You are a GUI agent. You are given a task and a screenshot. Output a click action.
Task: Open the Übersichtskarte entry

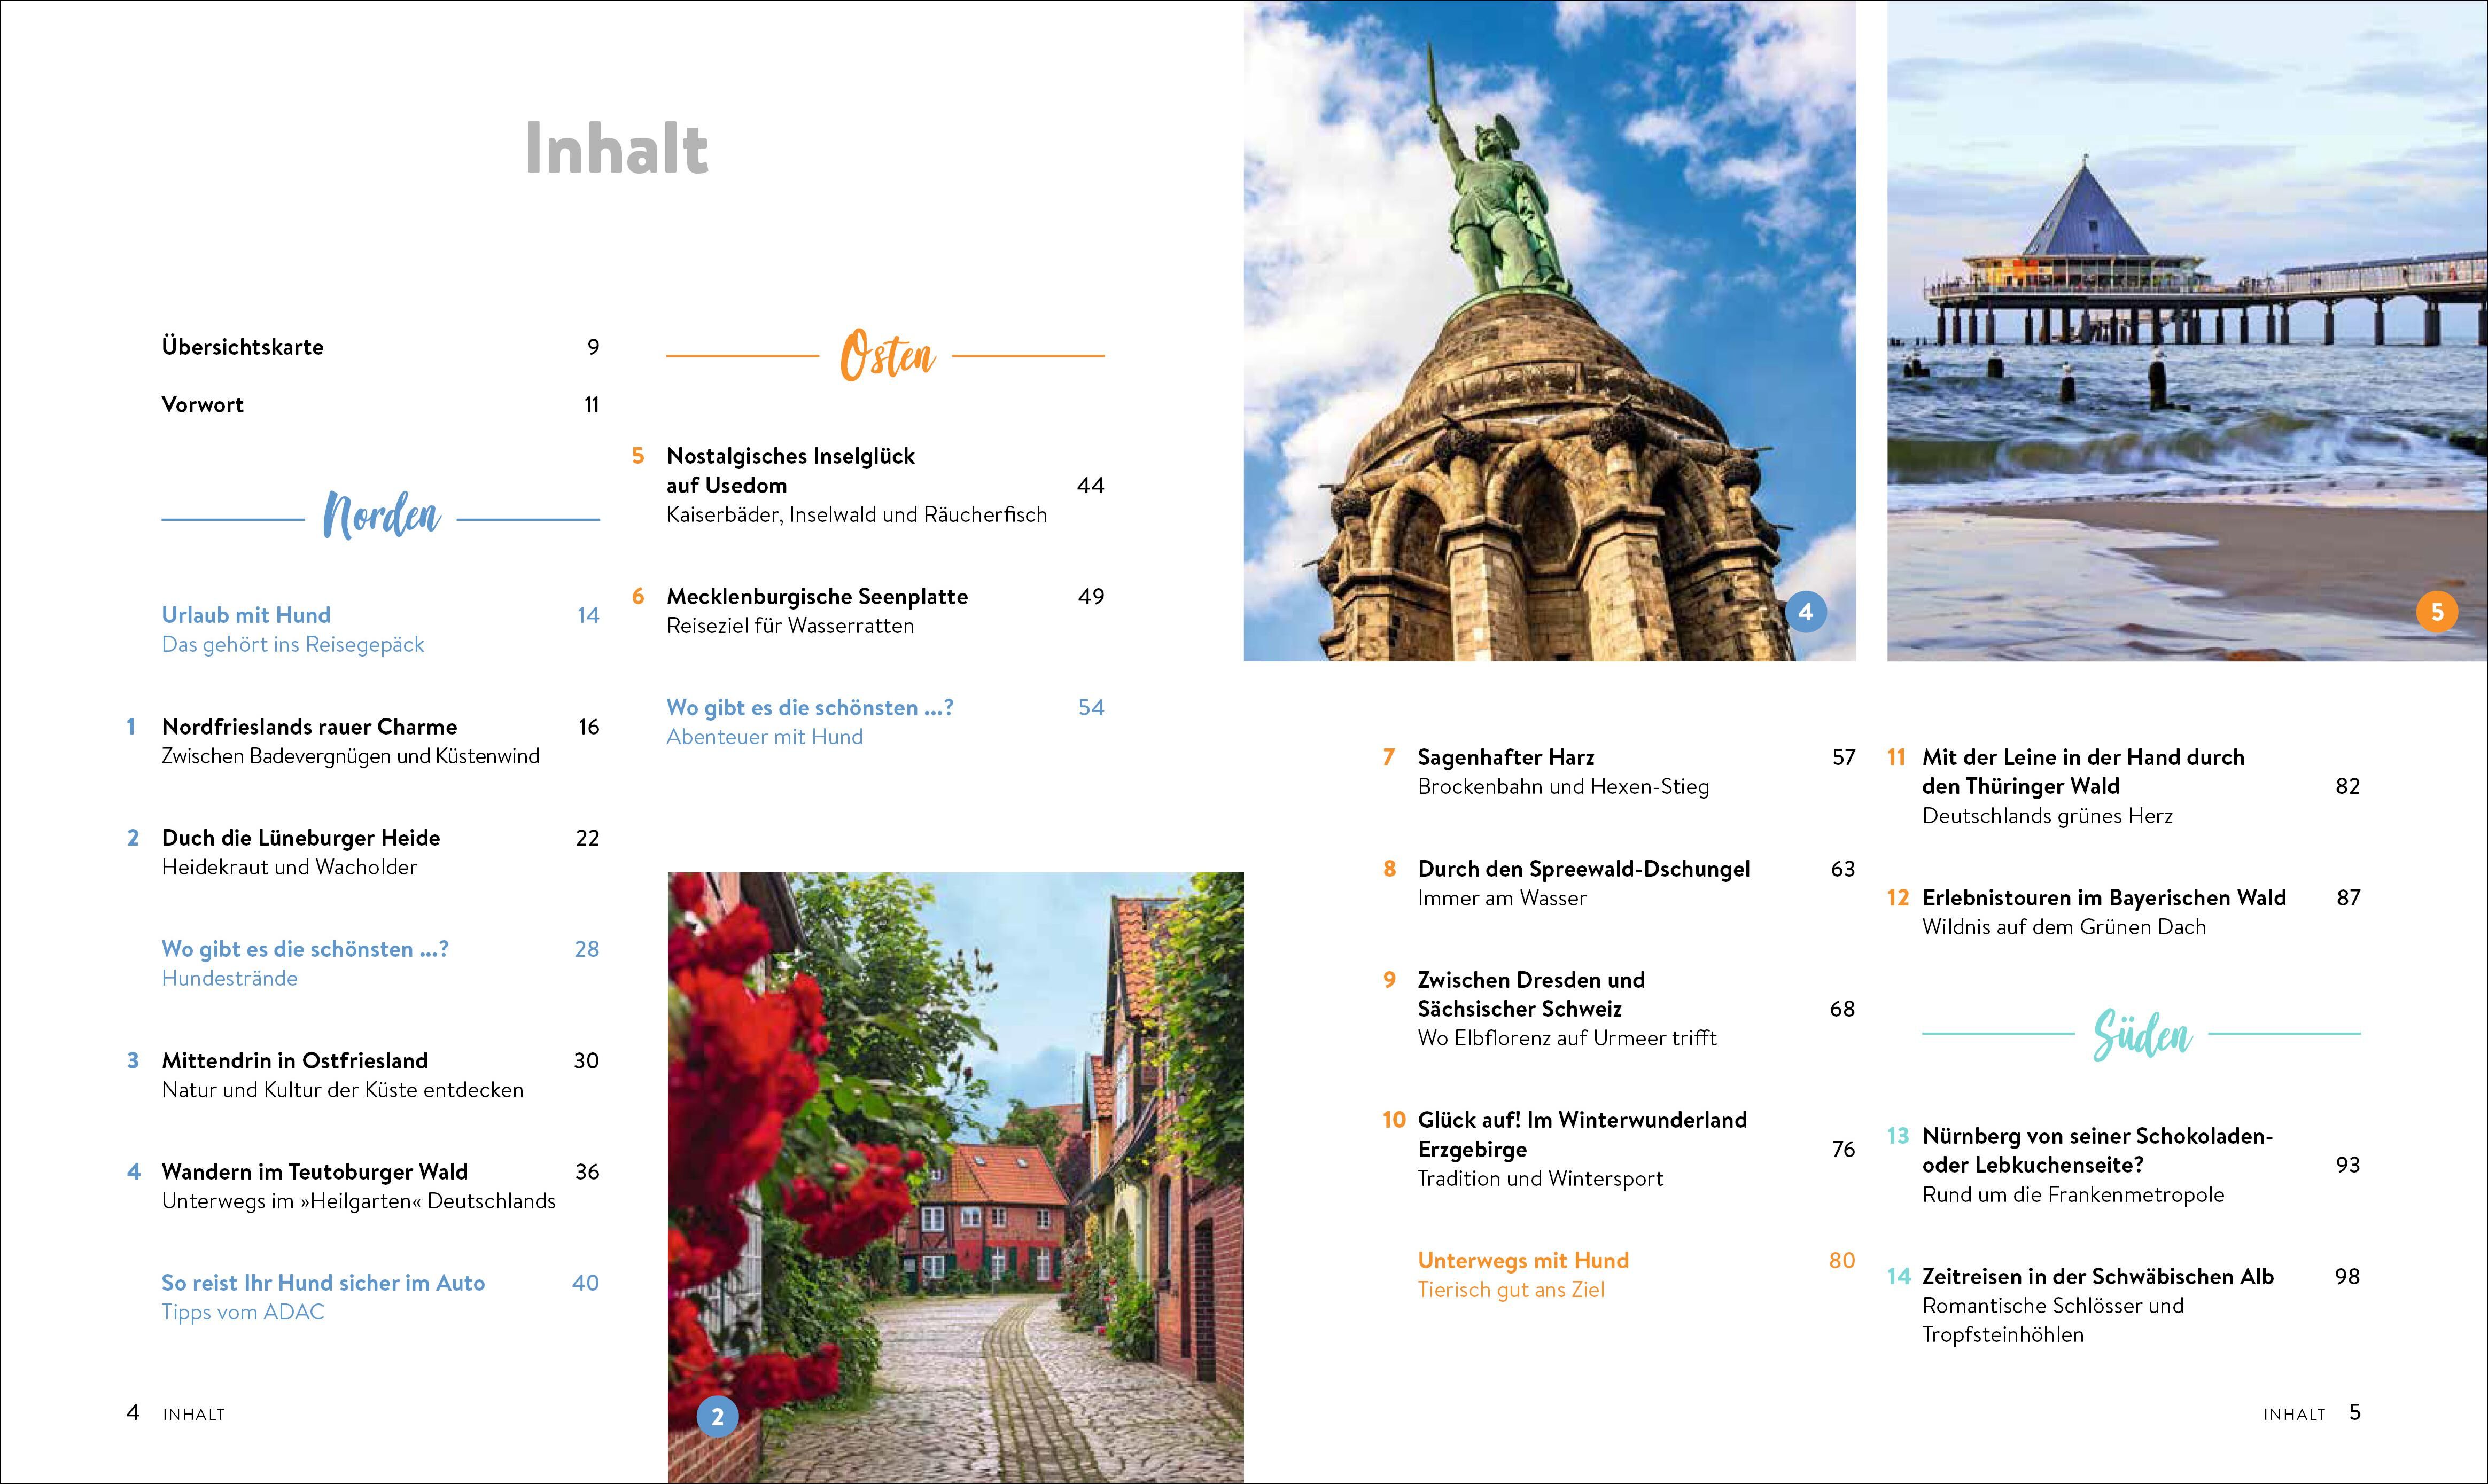tap(243, 347)
